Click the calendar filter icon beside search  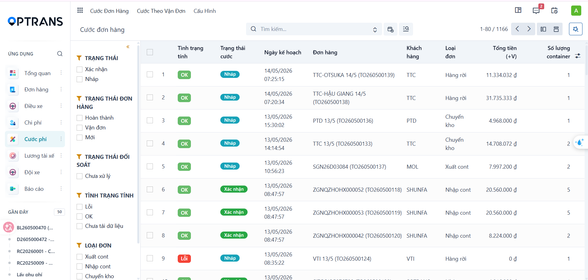[390, 29]
